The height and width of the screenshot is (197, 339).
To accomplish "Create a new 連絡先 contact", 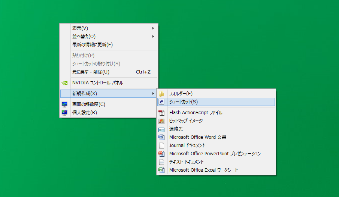I will [x=216, y=129].
